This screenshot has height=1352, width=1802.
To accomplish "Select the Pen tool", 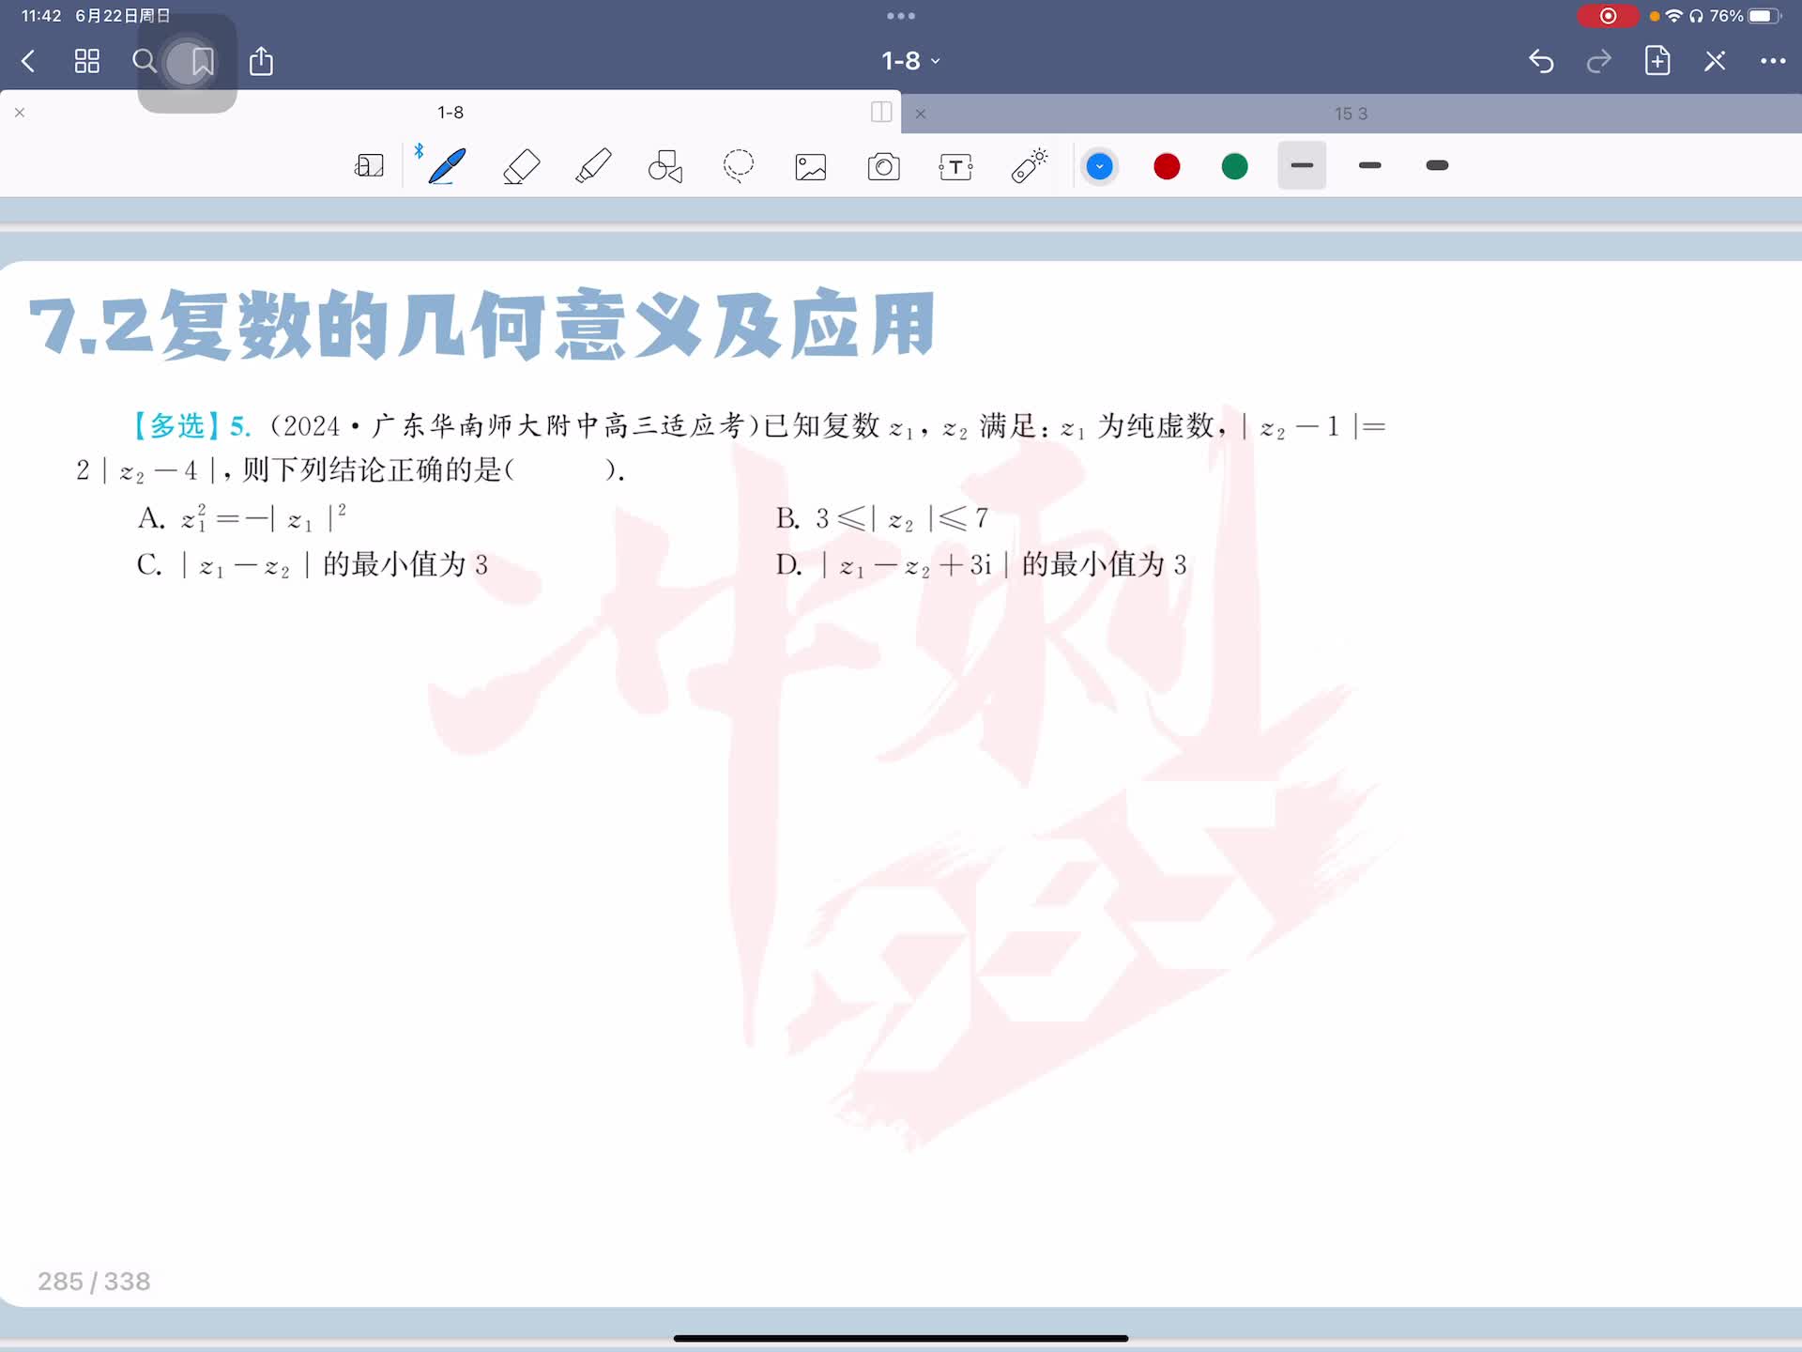I will click(447, 166).
